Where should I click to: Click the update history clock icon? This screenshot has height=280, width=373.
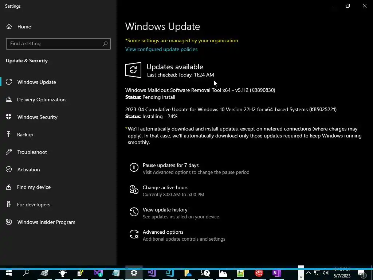(134, 212)
